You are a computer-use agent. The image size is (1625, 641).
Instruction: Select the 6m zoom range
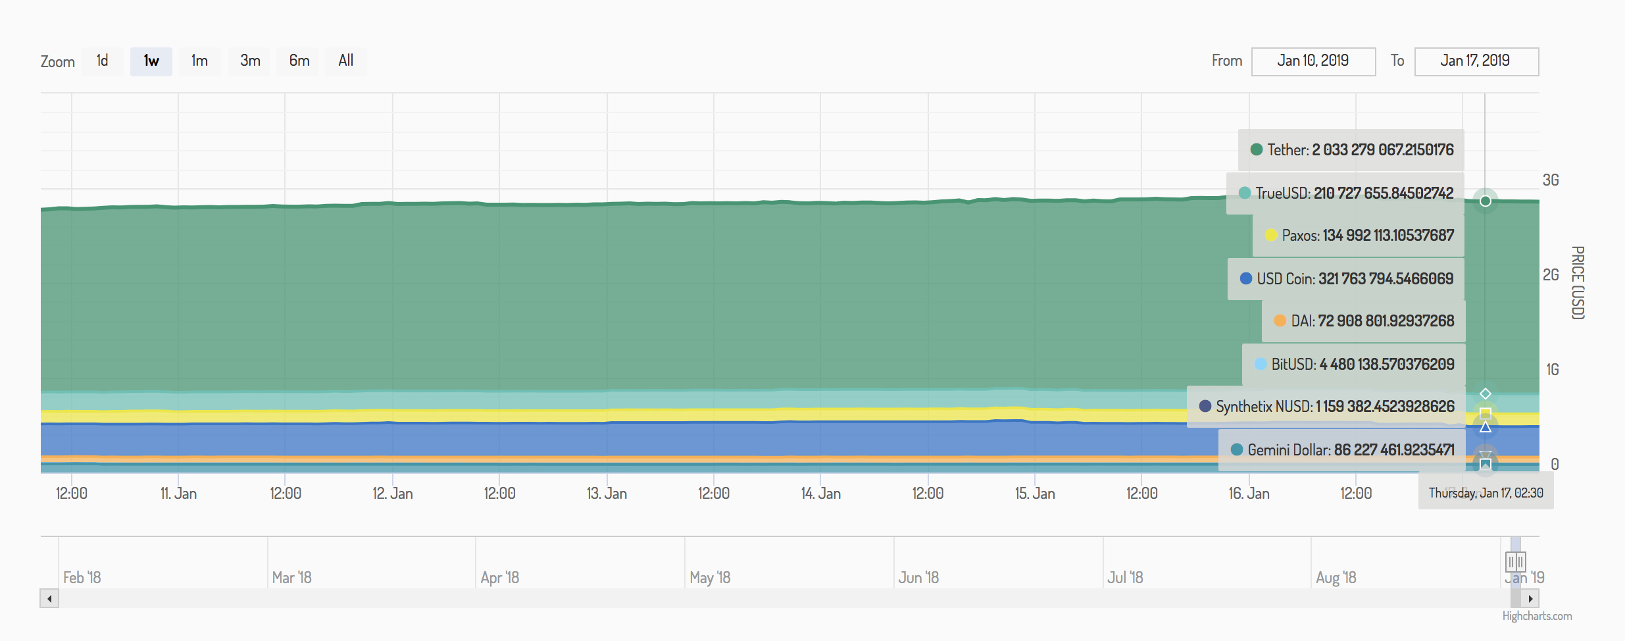point(299,61)
